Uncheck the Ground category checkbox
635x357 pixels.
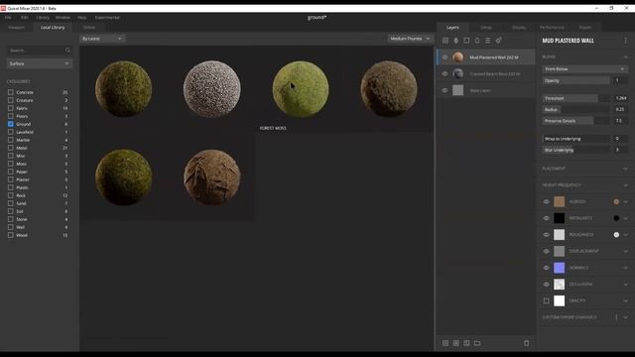11,124
